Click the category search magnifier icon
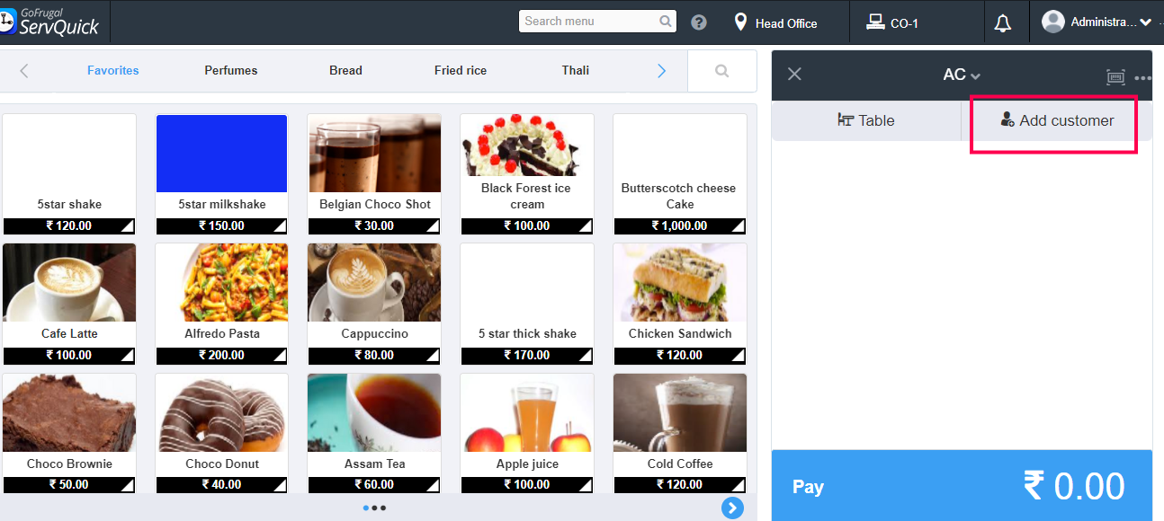Image resolution: width=1164 pixels, height=521 pixels. pyautogui.click(x=721, y=71)
